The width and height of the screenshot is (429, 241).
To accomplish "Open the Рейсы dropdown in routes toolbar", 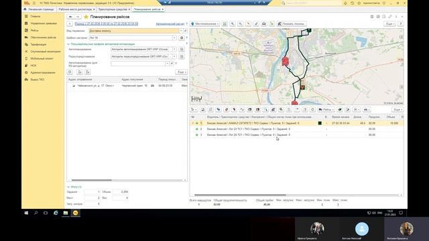I will 326,110.
